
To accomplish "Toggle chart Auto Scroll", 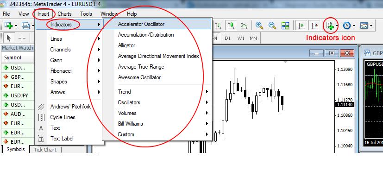I will [x=301, y=25].
